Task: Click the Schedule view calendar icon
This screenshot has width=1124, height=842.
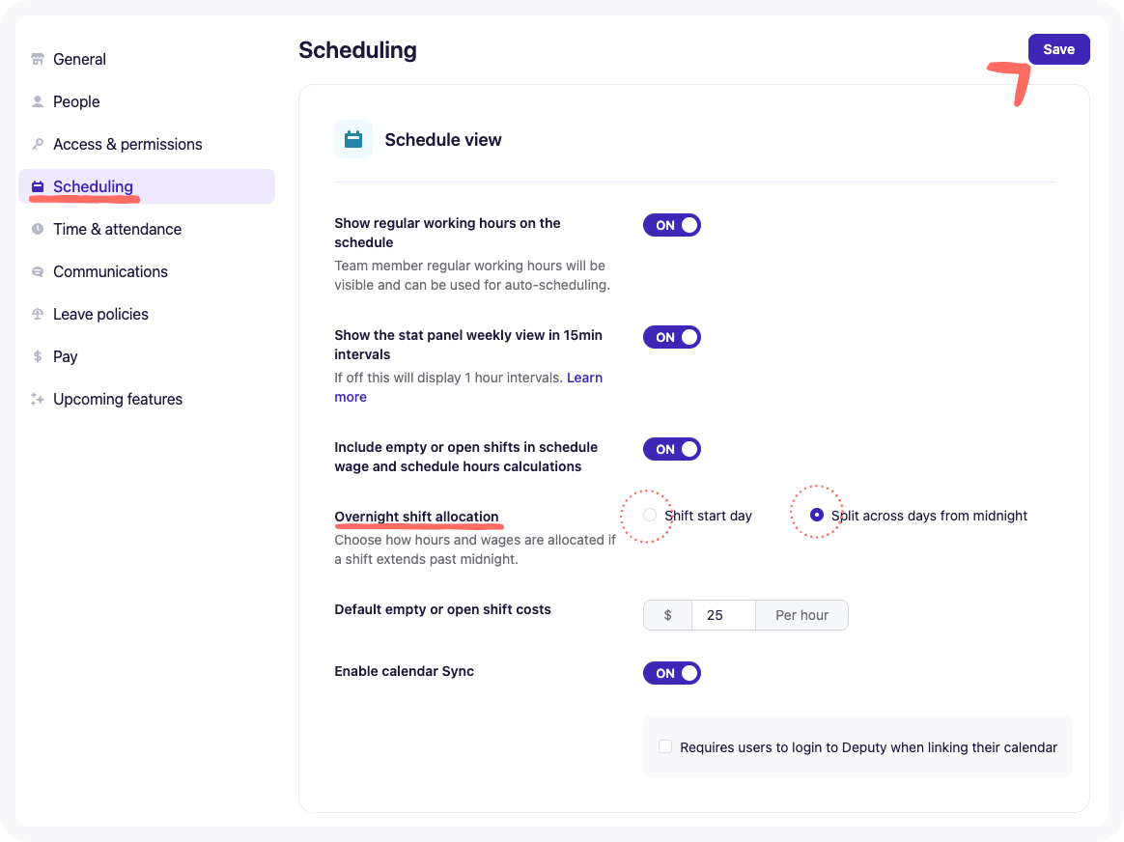Action: click(353, 139)
